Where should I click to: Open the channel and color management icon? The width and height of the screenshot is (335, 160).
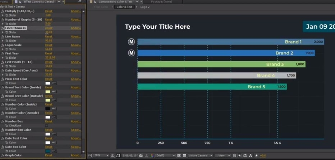[152, 156]
